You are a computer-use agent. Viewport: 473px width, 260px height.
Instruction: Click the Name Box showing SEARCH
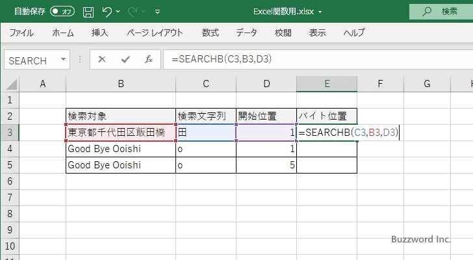(31, 60)
